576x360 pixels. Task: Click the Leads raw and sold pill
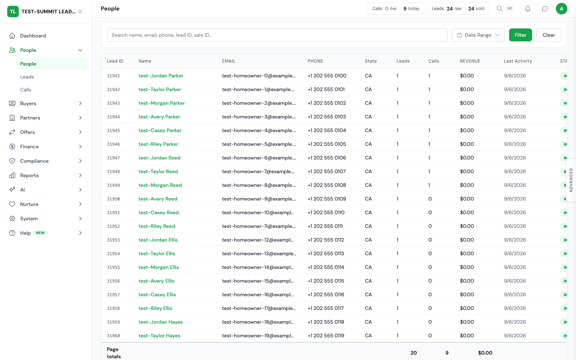458,9
